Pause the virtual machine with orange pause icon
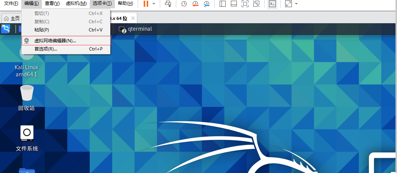This screenshot has width=397, height=173. click(146, 4)
